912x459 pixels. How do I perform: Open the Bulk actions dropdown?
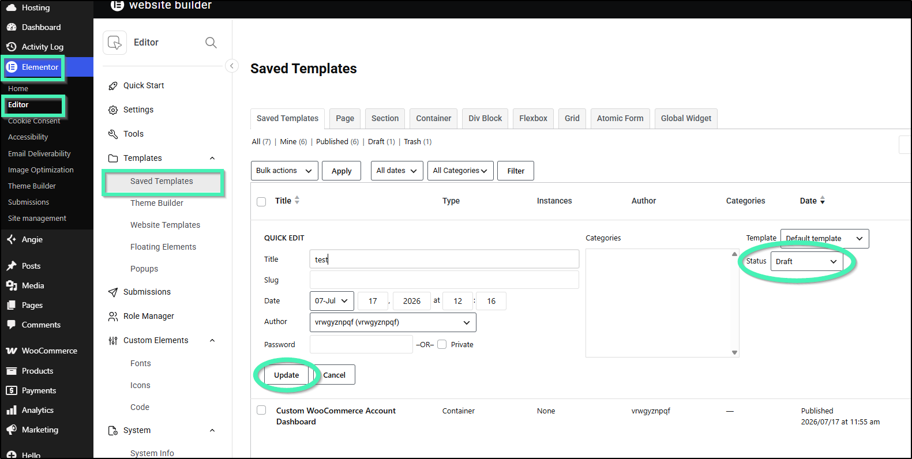[284, 171]
